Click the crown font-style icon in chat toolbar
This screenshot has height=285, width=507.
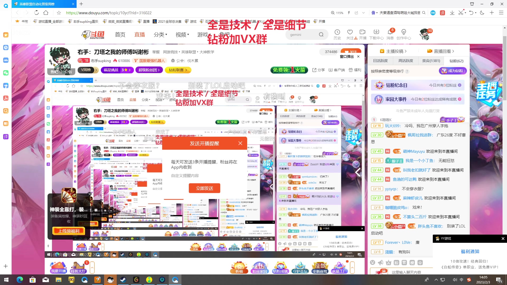pyautogui.click(x=388, y=262)
